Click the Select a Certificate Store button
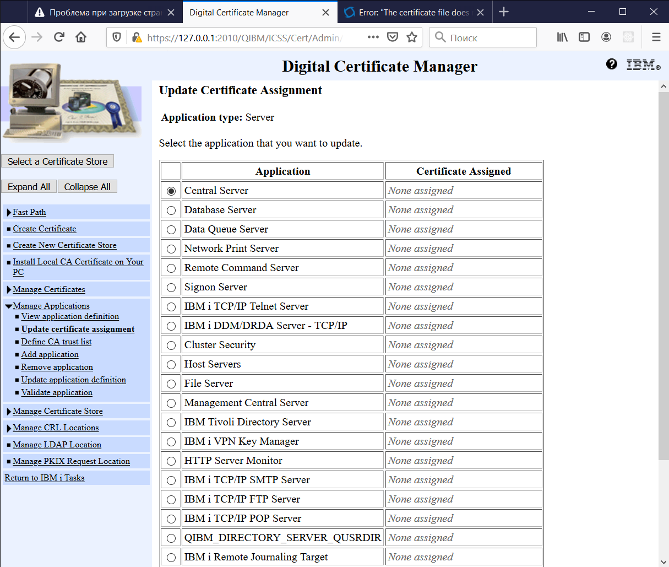This screenshot has height=567, width=669. pos(57,161)
